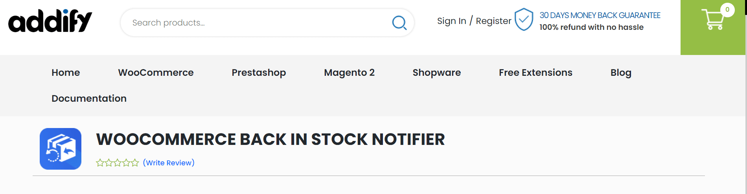Open the shopping cart icon

(x=712, y=20)
